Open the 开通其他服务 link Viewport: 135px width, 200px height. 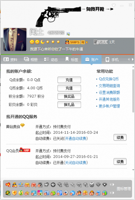click(x=109, y=99)
